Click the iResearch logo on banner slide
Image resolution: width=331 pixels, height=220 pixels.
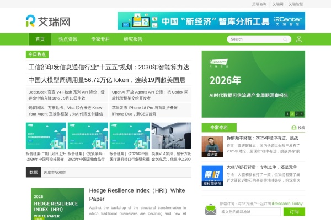[x=218, y=63]
